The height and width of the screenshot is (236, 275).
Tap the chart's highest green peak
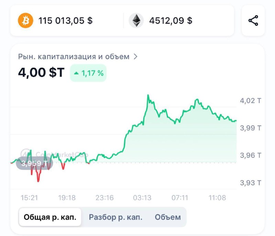148,95
